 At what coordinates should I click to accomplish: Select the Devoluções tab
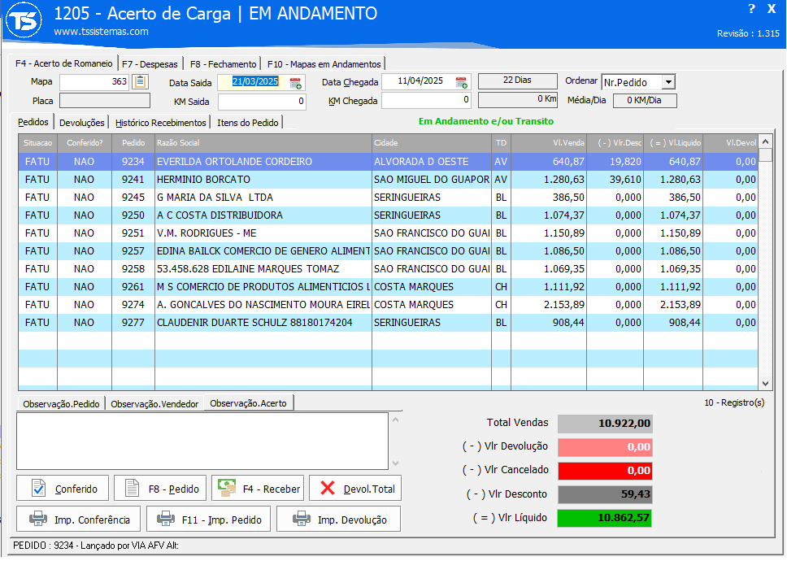(82, 123)
